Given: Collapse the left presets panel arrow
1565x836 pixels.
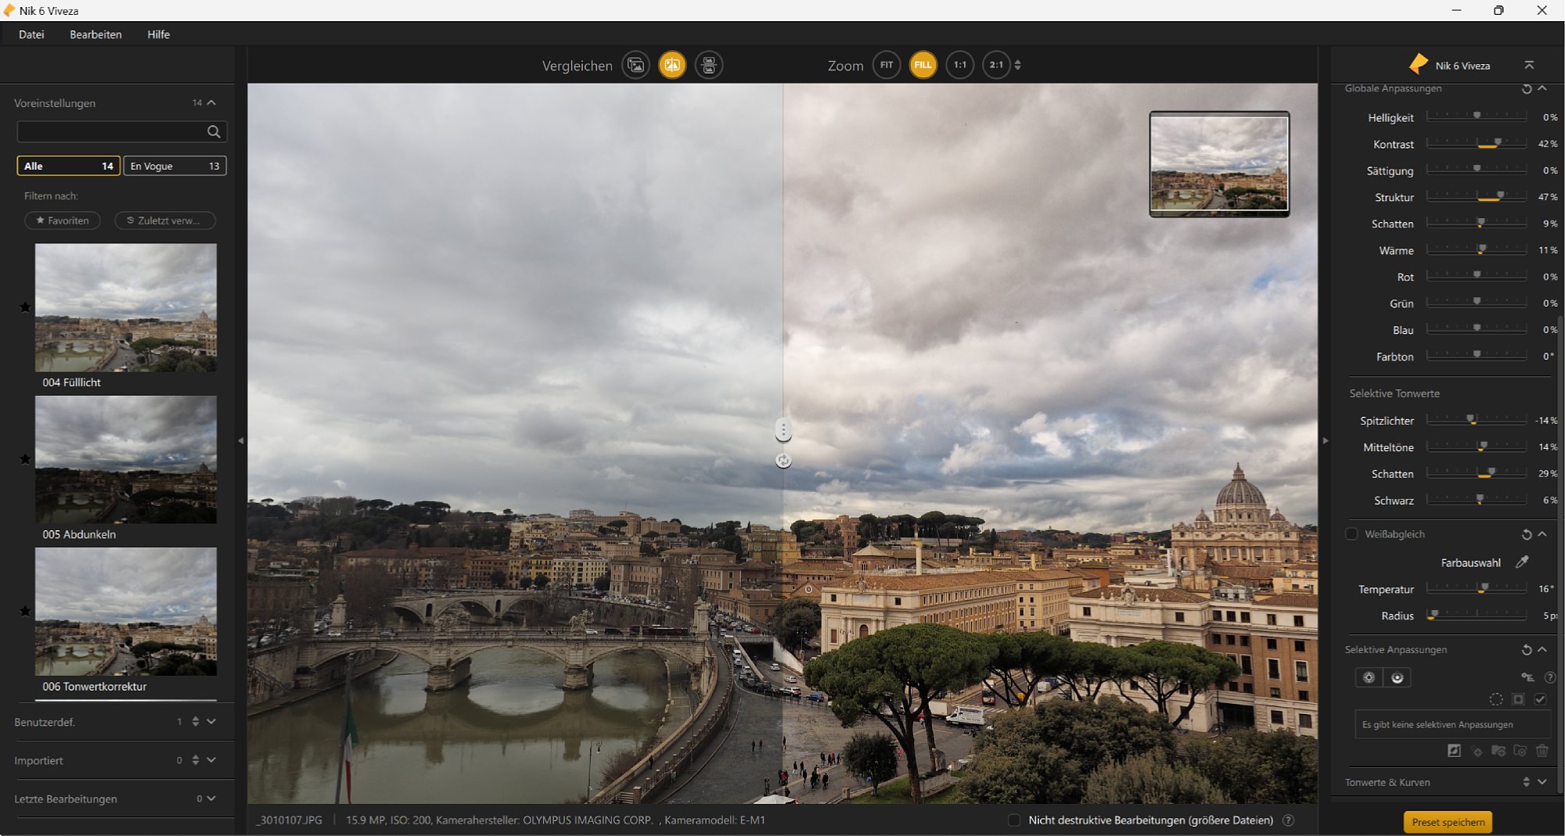Looking at the screenshot, I should [241, 441].
